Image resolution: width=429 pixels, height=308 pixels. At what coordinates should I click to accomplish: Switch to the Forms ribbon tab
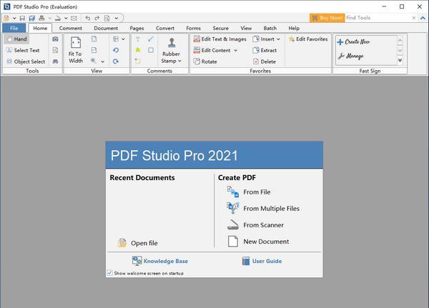tap(193, 28)
